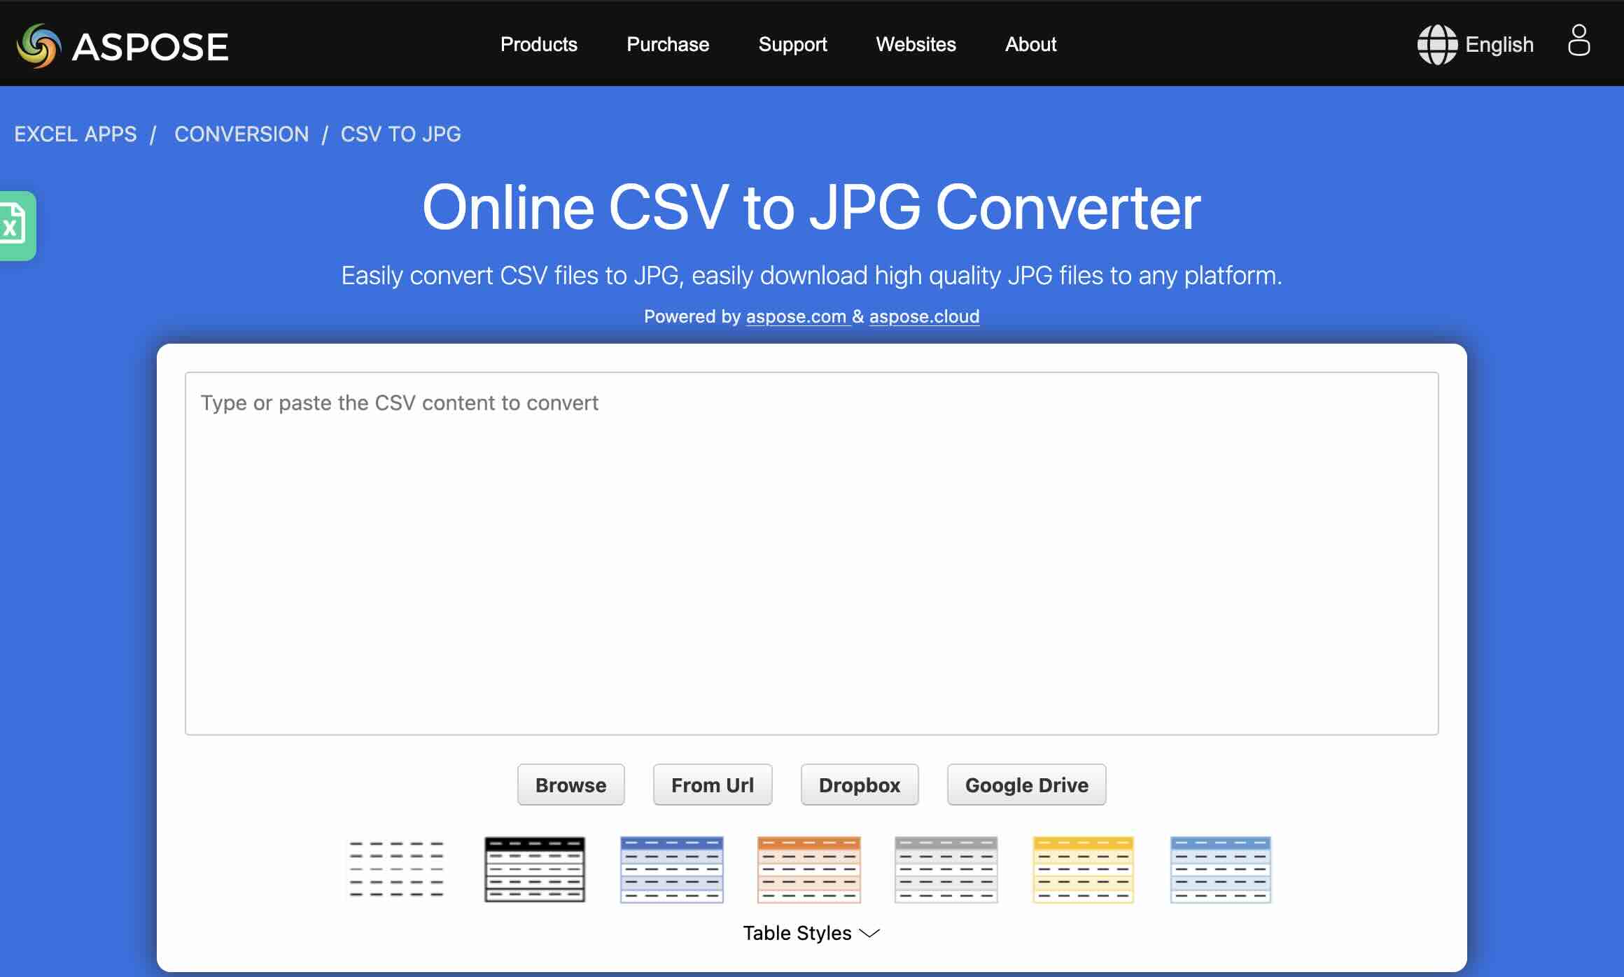Click the Google Drive button

1027,785
